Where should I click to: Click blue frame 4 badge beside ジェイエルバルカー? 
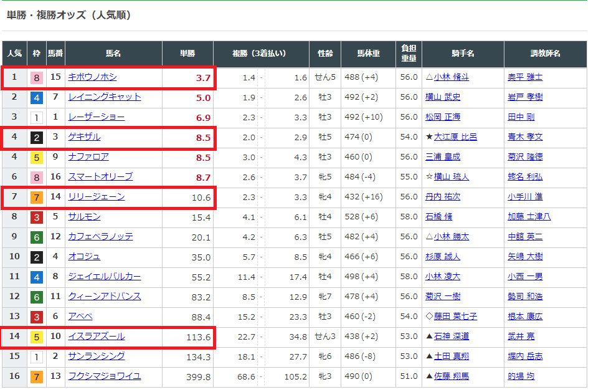pos(37,277)
